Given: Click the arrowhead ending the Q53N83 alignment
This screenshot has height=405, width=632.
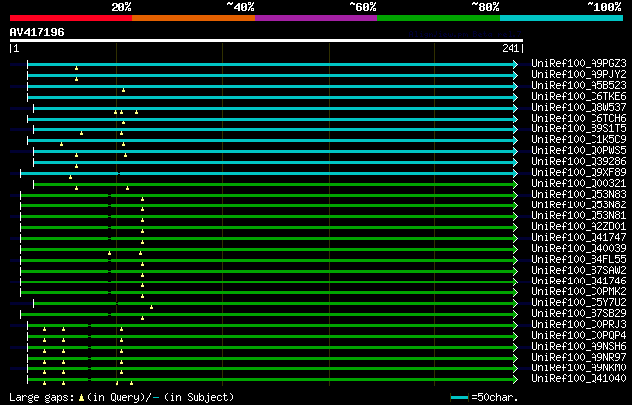Looking at the screenshot, I should pos(515,195).
